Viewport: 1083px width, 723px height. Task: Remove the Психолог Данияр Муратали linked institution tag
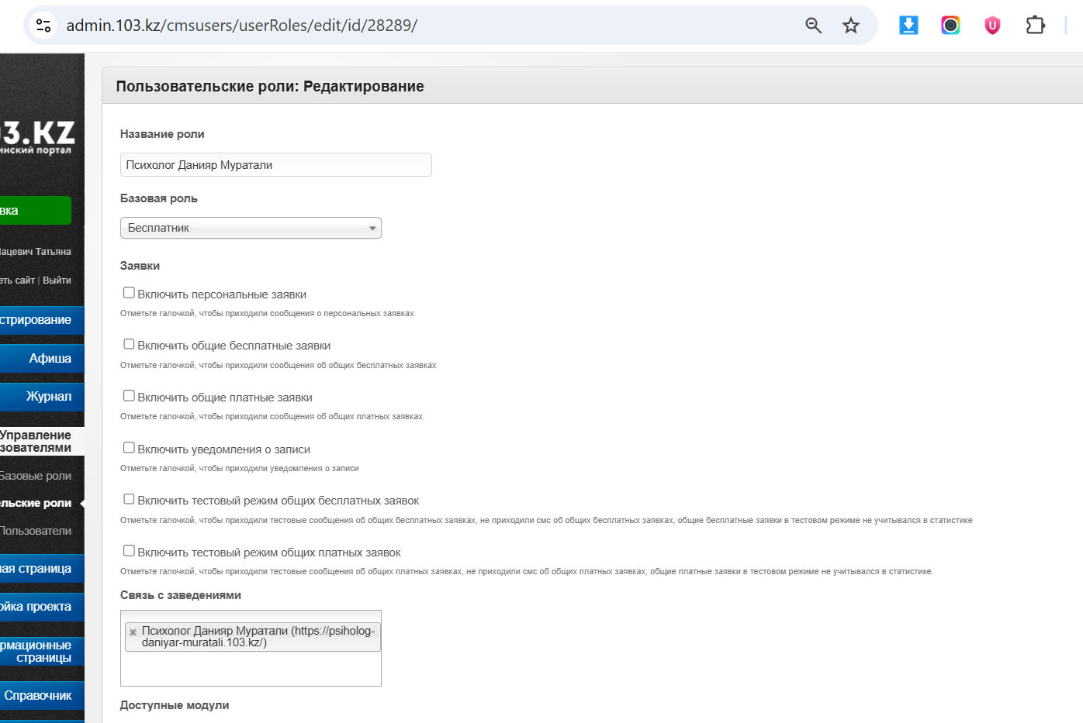click(133, 632)
